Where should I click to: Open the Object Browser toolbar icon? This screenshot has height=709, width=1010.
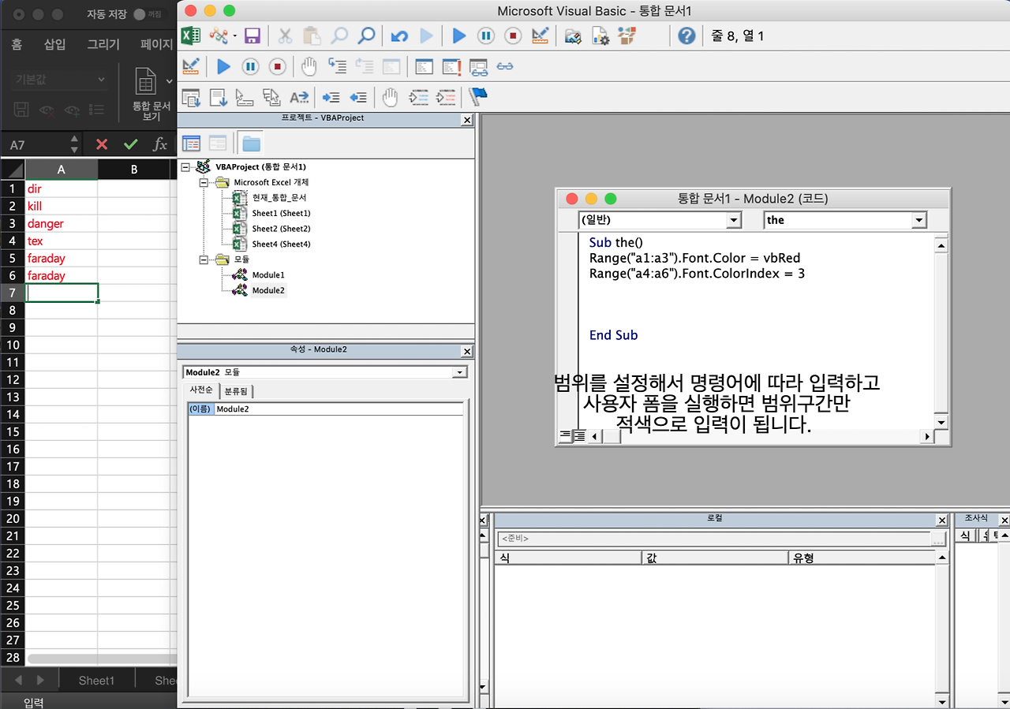[627, 35]
